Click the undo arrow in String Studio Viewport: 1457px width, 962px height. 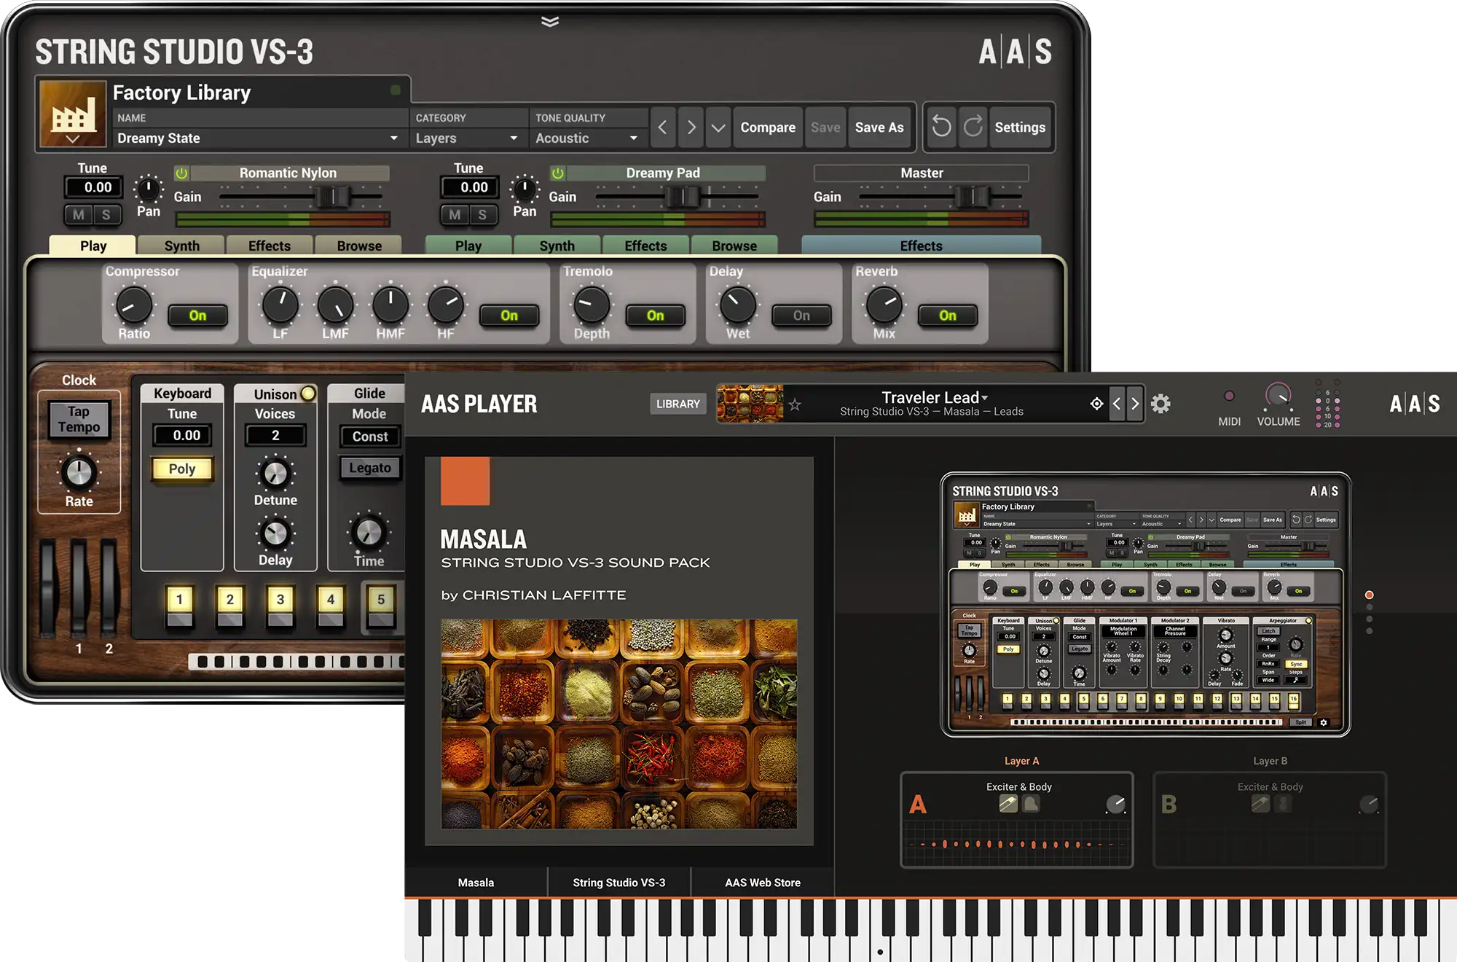click(941, 127)
